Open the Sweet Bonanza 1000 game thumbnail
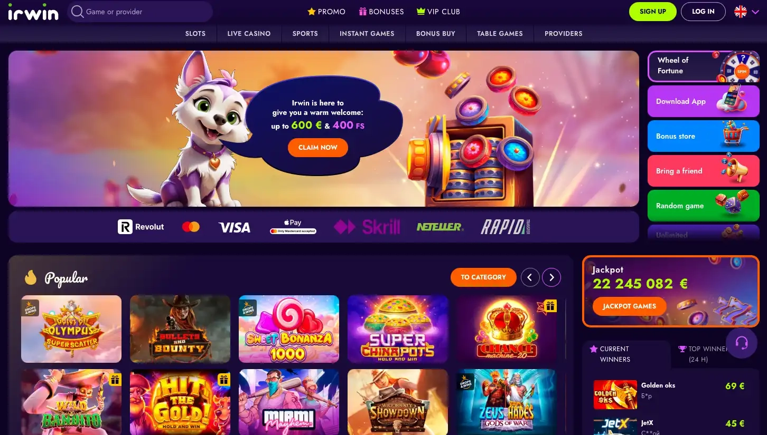 point(289,329)
